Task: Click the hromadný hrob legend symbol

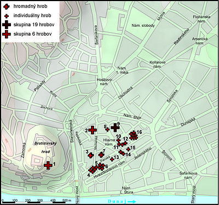Action: coord(7,7)
